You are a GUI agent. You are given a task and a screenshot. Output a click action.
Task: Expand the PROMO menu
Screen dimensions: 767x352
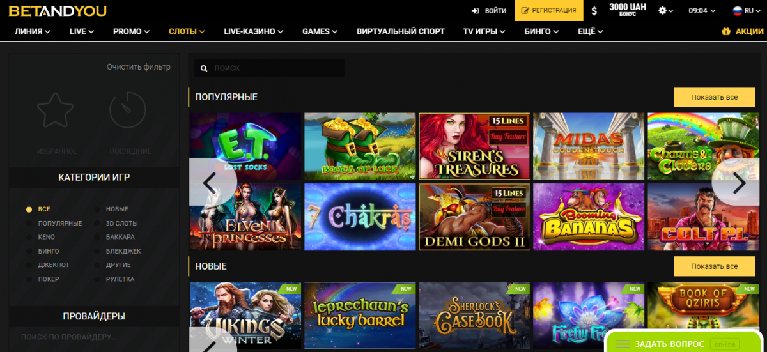click(131, 31)
